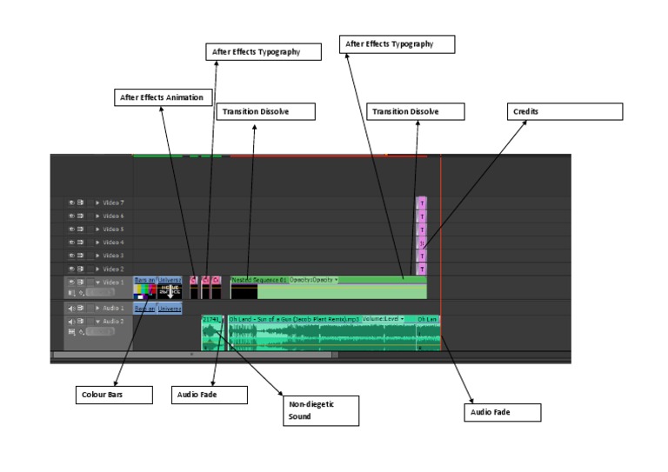Select the title clip on Video 6

(422, 216)
